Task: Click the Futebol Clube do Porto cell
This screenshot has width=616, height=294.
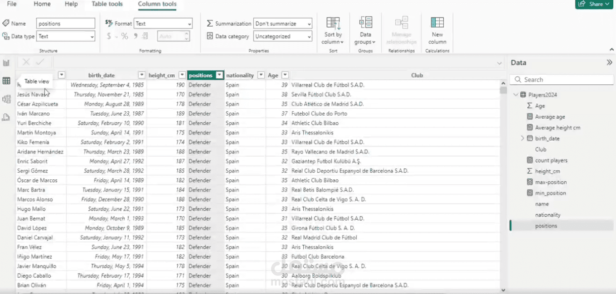Action: [x=320, y=113]
